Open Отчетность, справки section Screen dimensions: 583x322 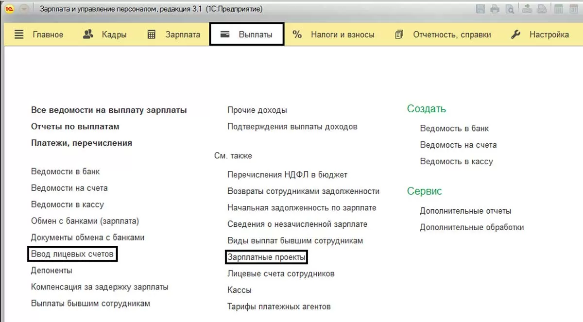coord(452,34)
